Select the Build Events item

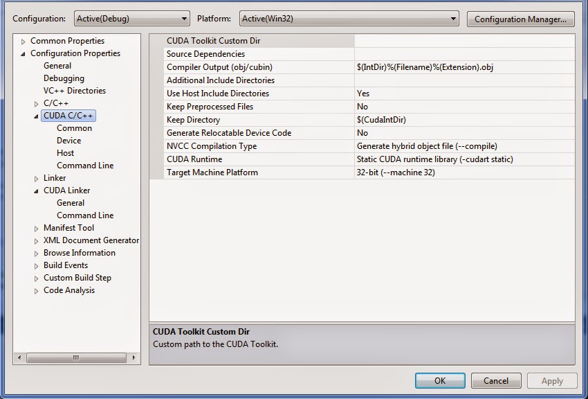(66, 265)
